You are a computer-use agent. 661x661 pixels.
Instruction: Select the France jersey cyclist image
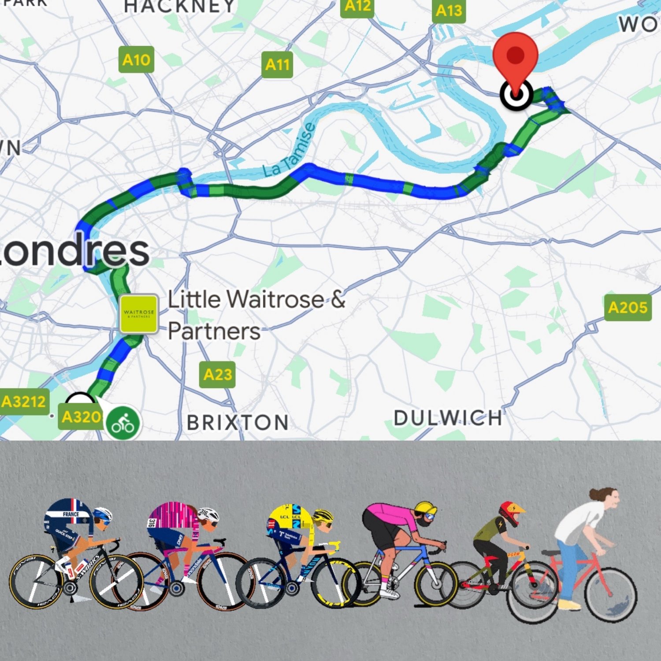(x=75, y=553)
